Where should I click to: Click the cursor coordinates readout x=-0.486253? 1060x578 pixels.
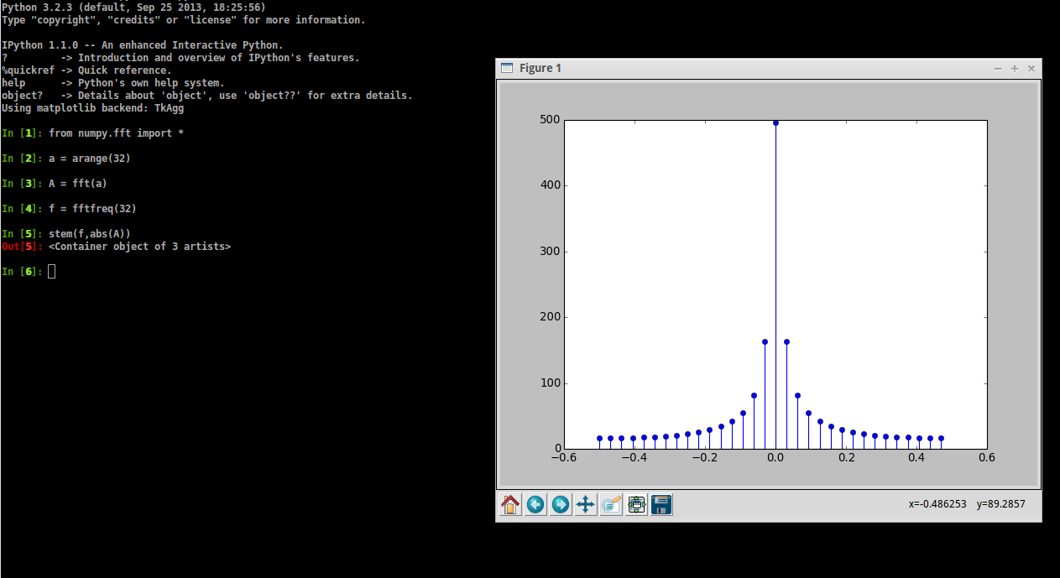[937, 504]
